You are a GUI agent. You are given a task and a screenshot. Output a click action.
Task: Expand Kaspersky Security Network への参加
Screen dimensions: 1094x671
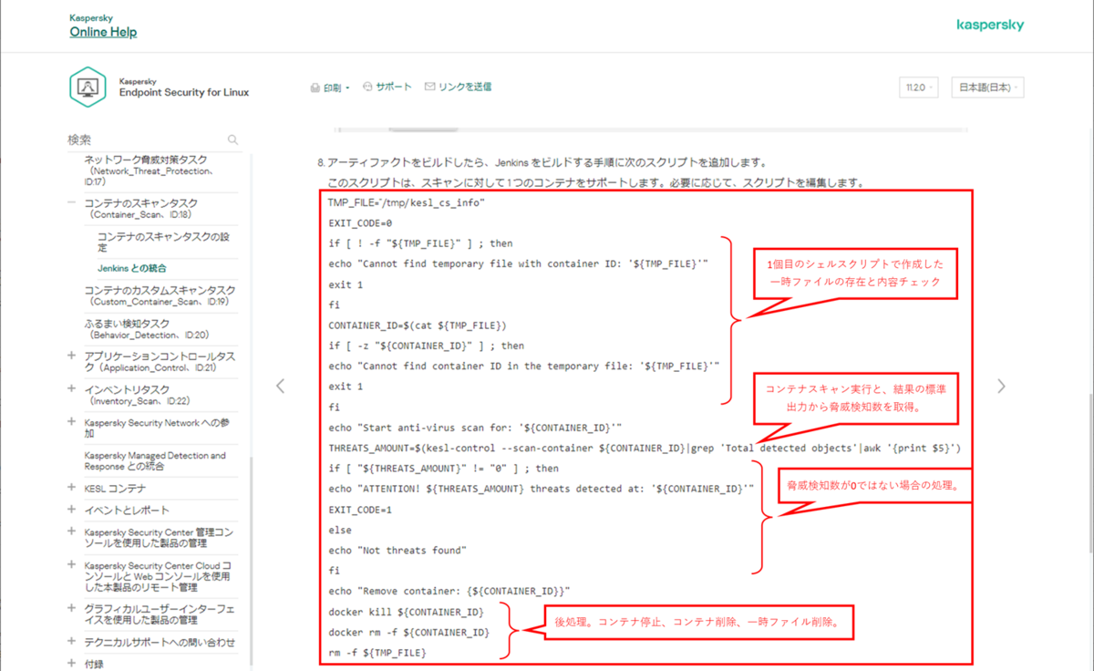tap(72, 421)
